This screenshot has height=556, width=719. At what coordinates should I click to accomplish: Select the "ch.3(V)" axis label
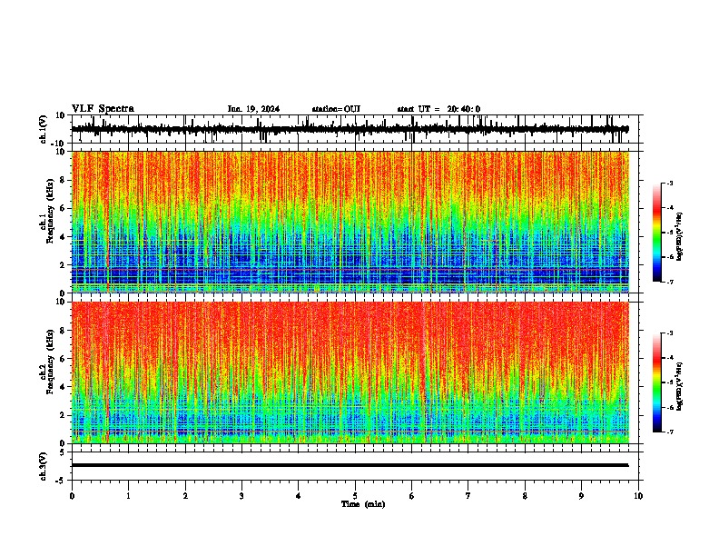[44, 466]
